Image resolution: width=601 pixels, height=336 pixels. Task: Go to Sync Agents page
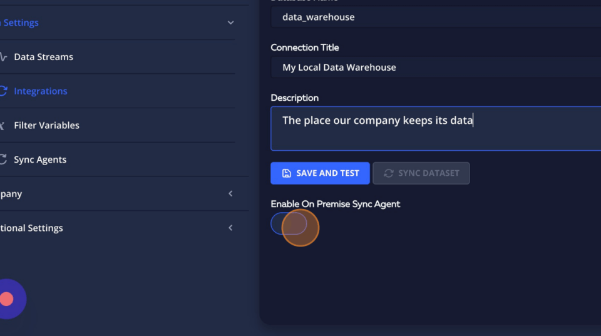tap(40, 160)
